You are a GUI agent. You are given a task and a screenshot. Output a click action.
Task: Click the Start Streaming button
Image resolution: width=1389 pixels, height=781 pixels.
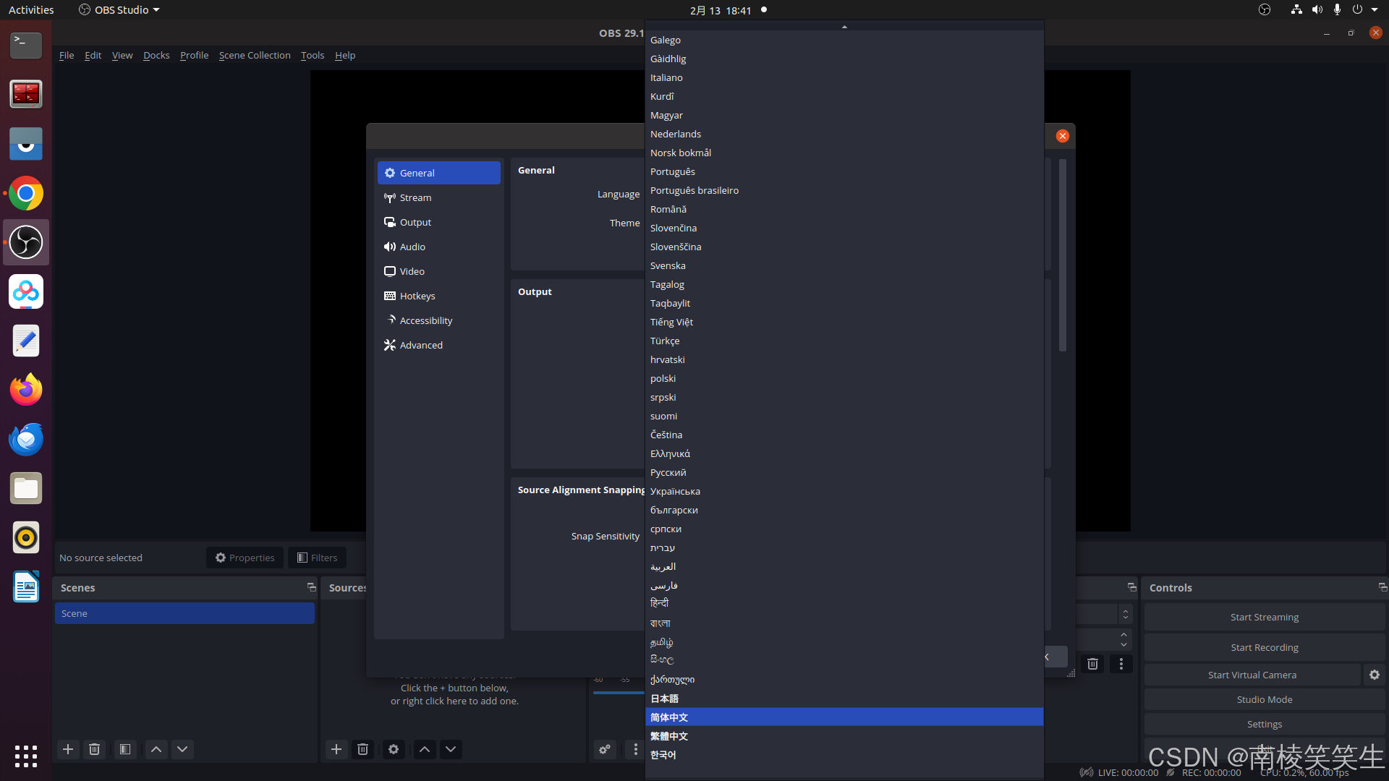pyautogui.click(x=1264, y=617)
